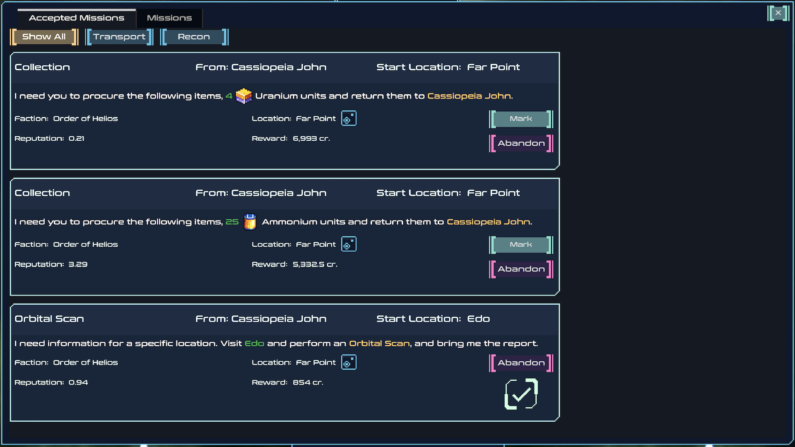Click the Edo link in the Orbital Scan description
The image size is (795, 447).
(x=255, y=343)
